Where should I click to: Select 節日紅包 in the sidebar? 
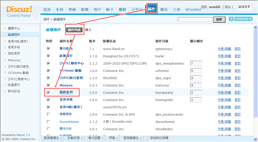coord(14,91)
